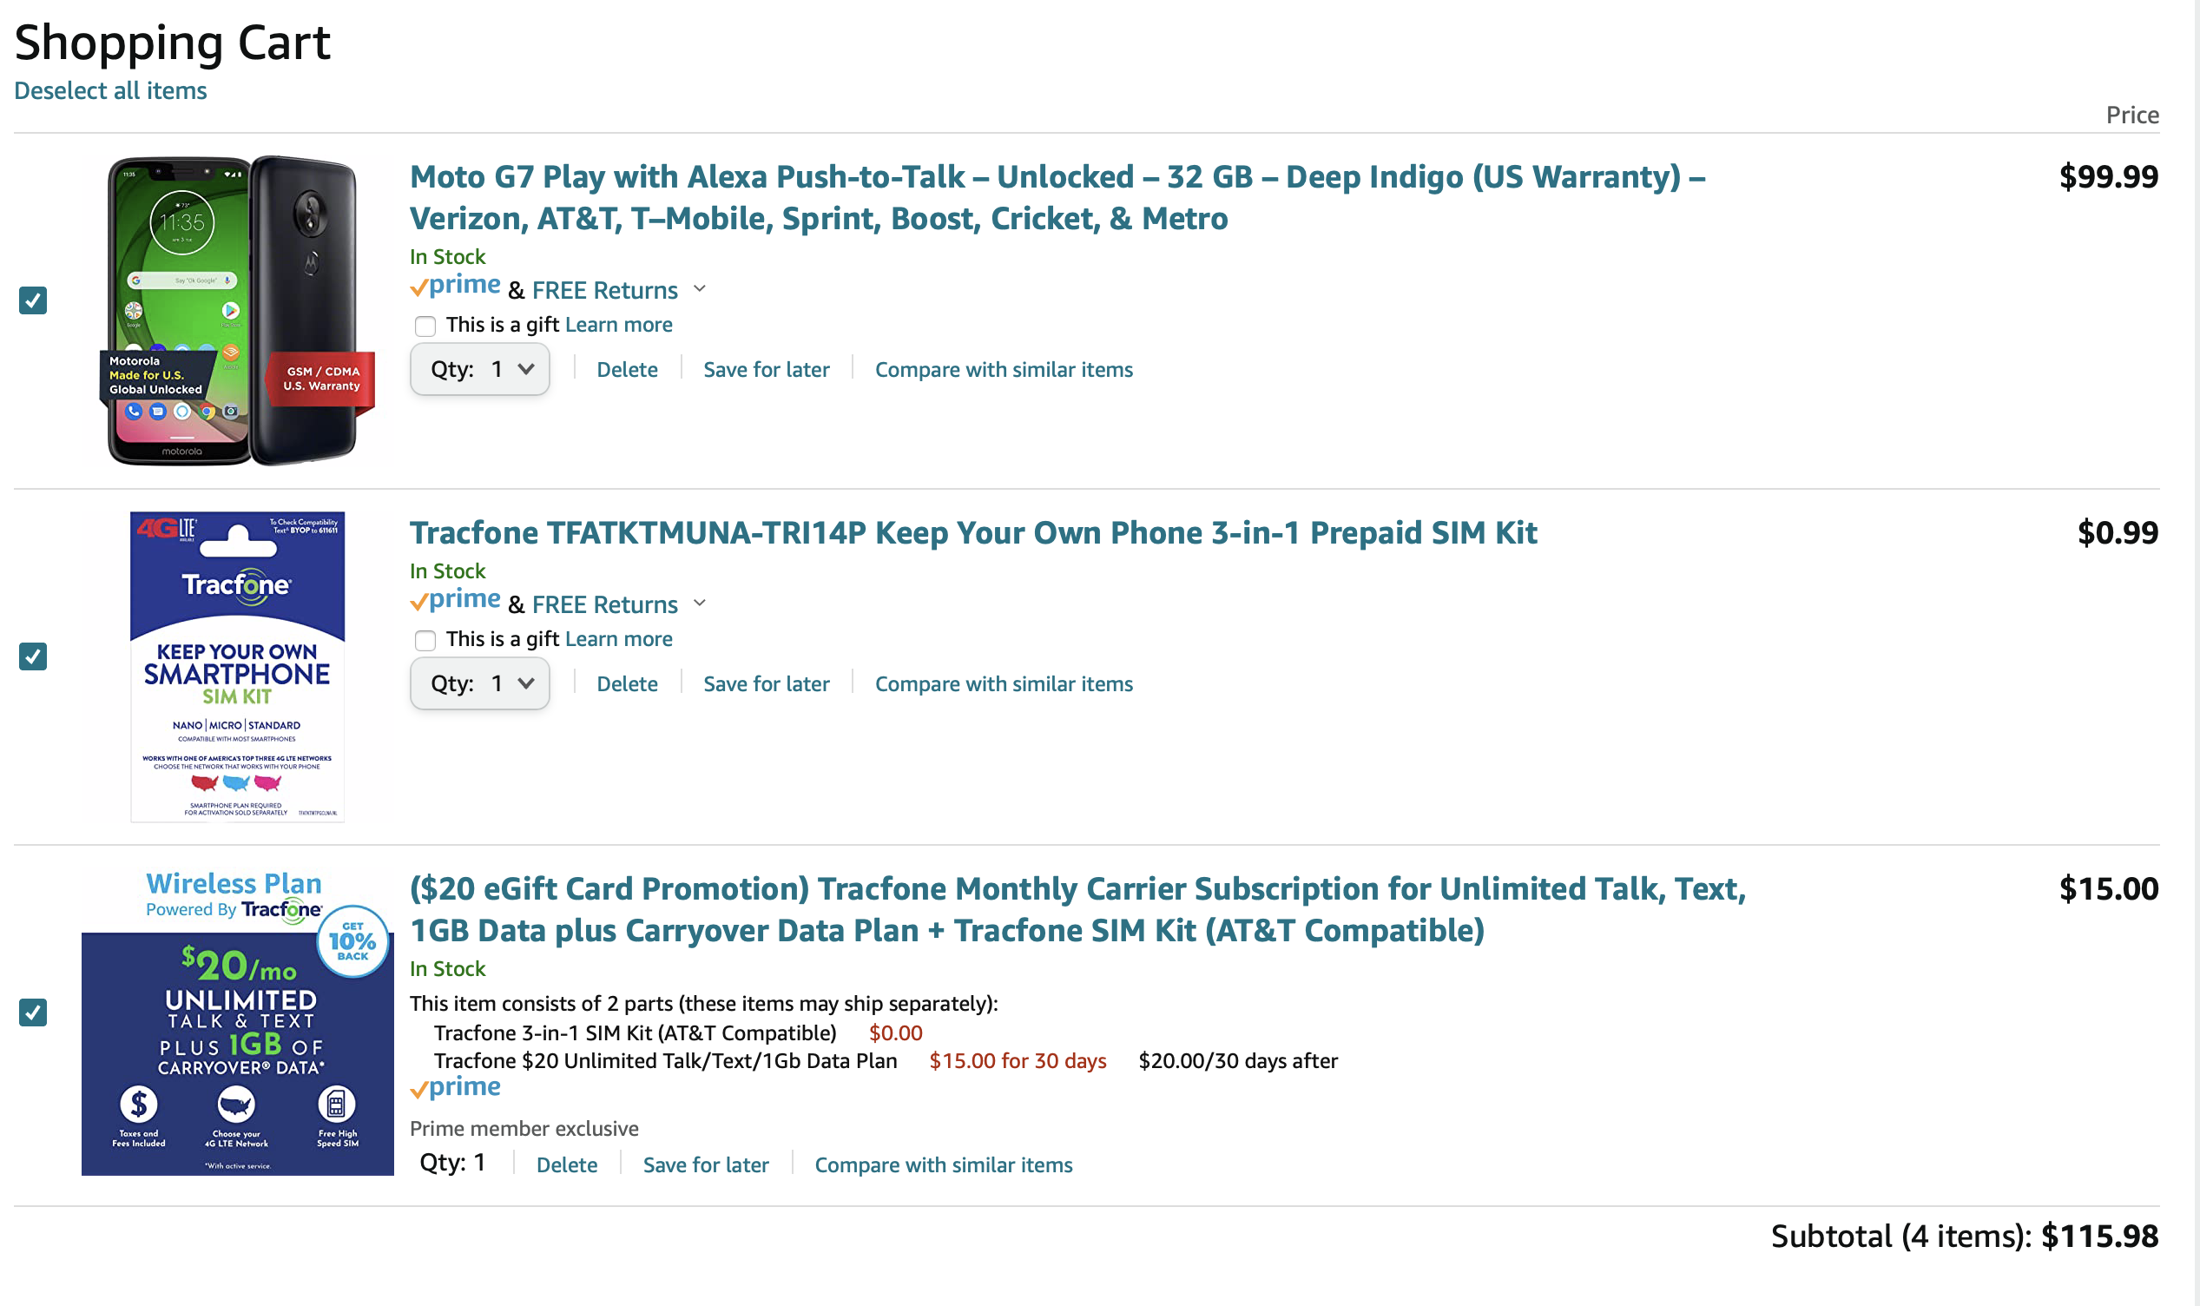Click the Prime logo under Tracfone subscription
The width and height of the screenshot is (2200, 1306).
[456, 1088]
